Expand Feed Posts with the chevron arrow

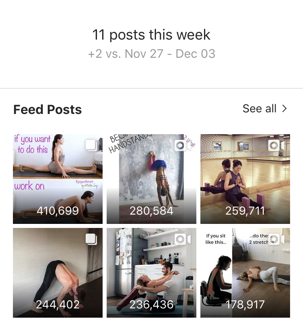[285, 108]
